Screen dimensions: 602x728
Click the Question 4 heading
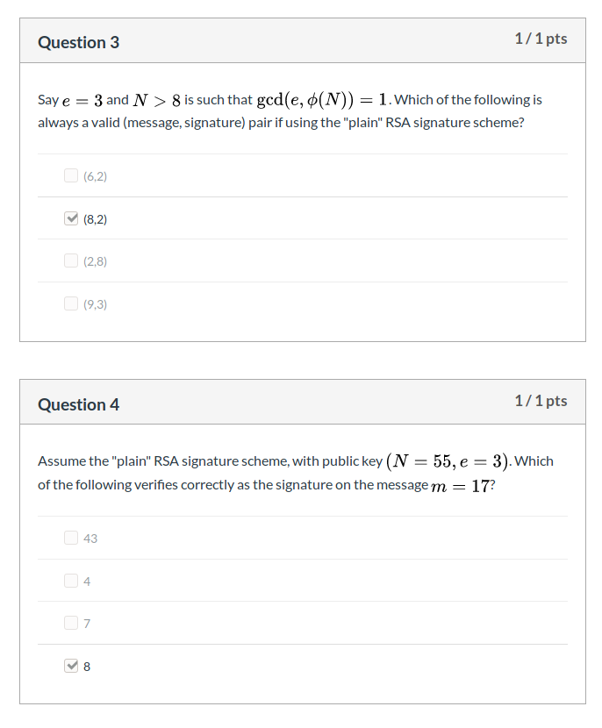tap(79, 404)
